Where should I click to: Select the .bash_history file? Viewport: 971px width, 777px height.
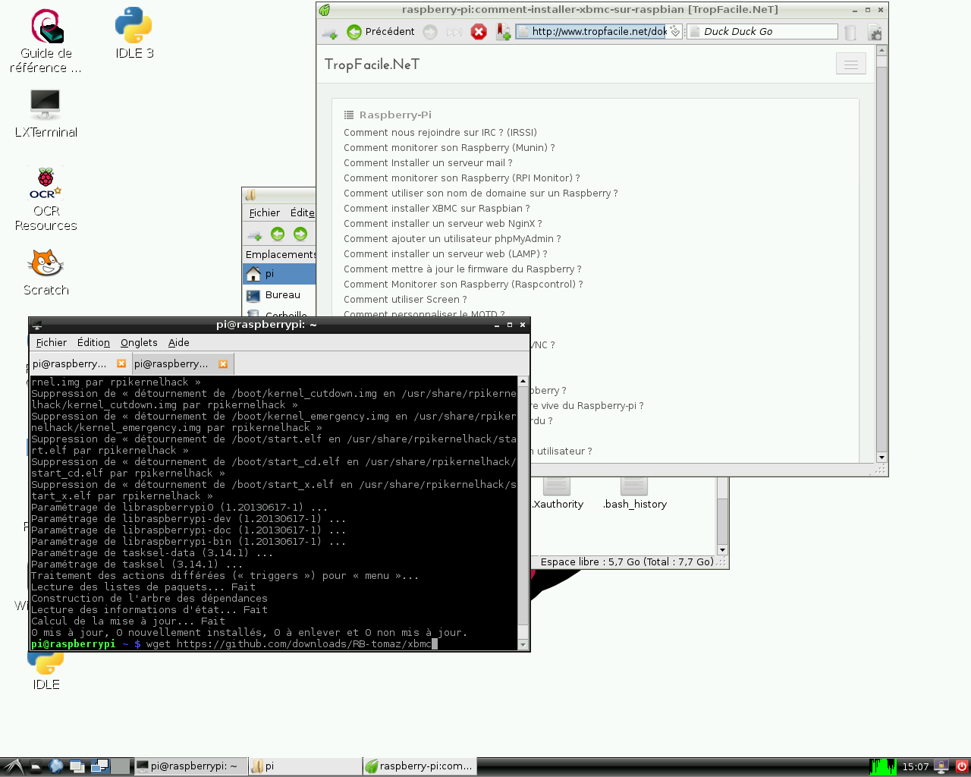(x=634, y=493)
